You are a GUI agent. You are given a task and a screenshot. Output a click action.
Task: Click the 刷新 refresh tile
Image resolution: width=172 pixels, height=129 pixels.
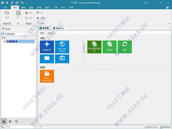pos(125,47)
